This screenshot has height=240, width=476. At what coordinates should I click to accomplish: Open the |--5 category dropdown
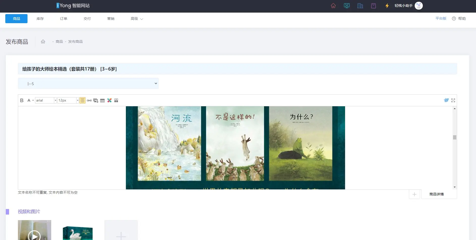pos(88,83)
